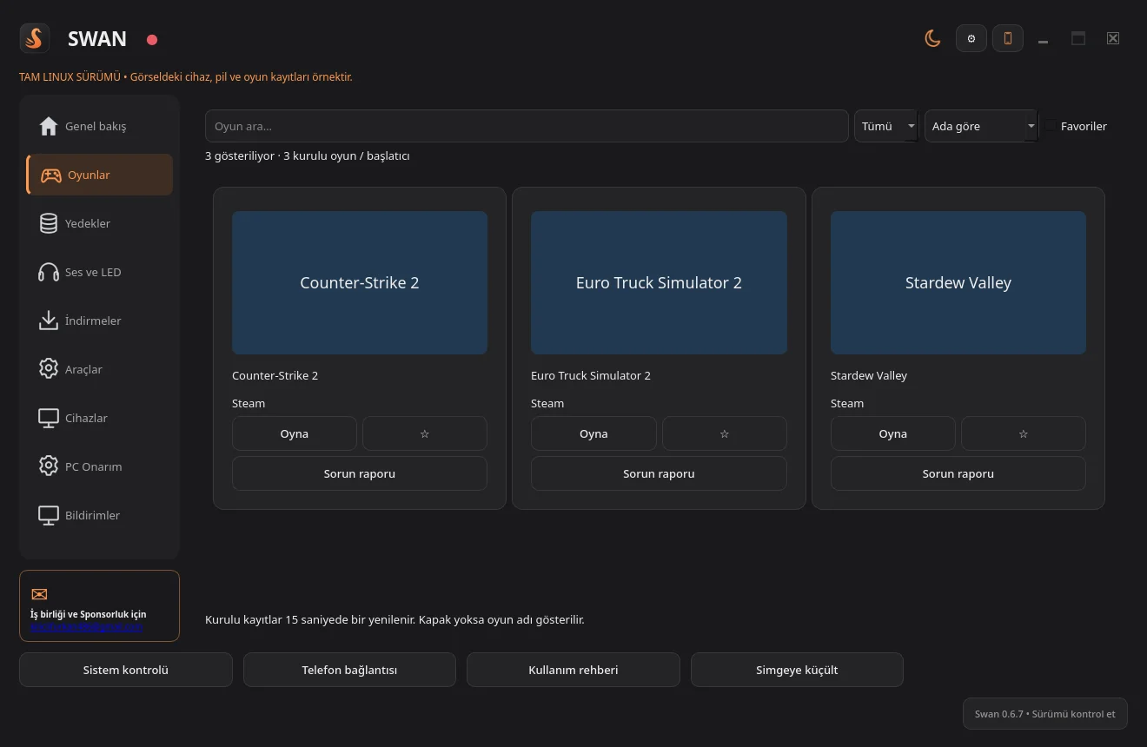Mark Stardew Valley as favorite
Screen dimensions: 1147x747
coord(1024,433)
